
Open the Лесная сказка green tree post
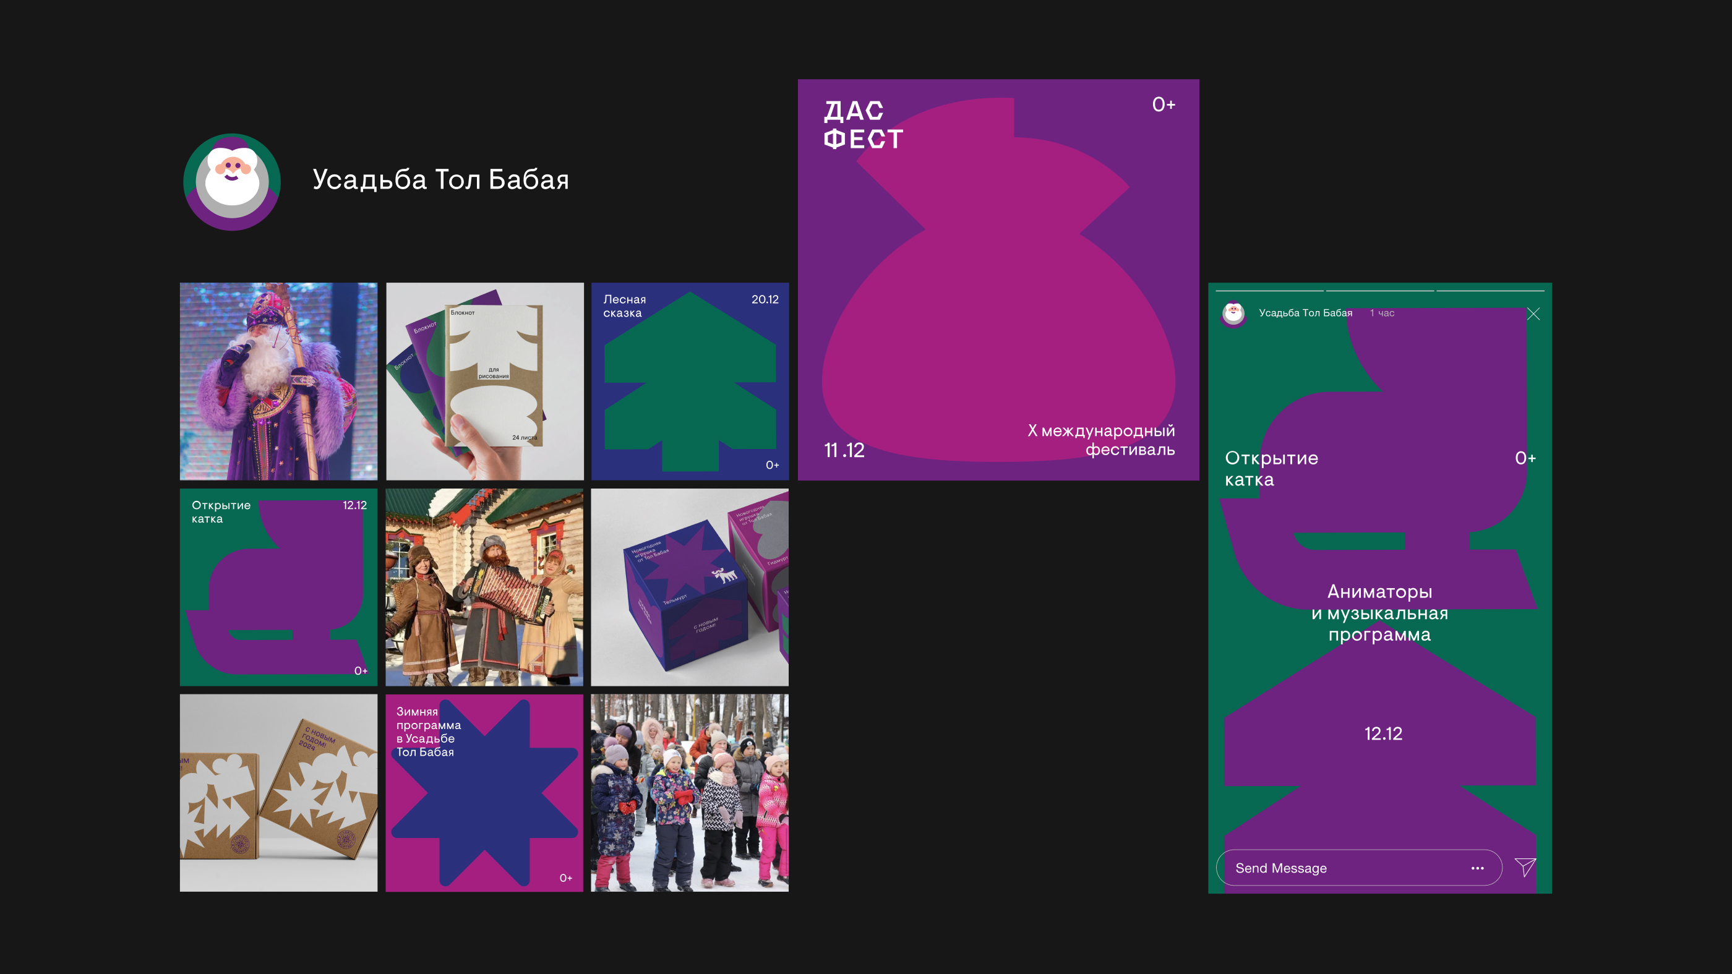(690, 381)
